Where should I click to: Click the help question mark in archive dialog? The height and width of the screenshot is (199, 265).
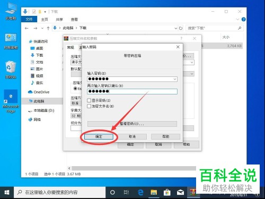181,38
